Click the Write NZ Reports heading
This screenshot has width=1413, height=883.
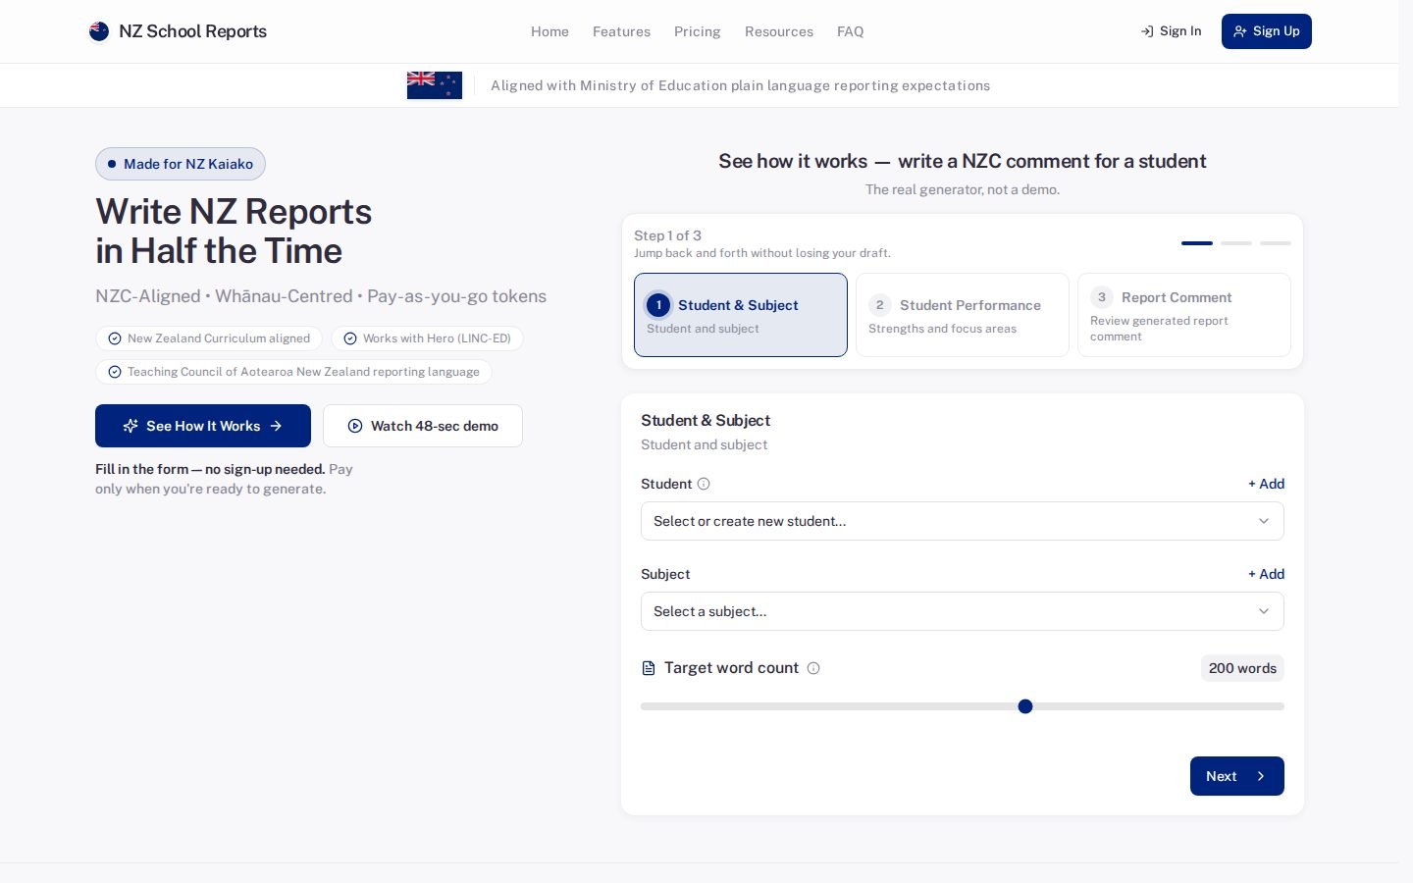234,232
